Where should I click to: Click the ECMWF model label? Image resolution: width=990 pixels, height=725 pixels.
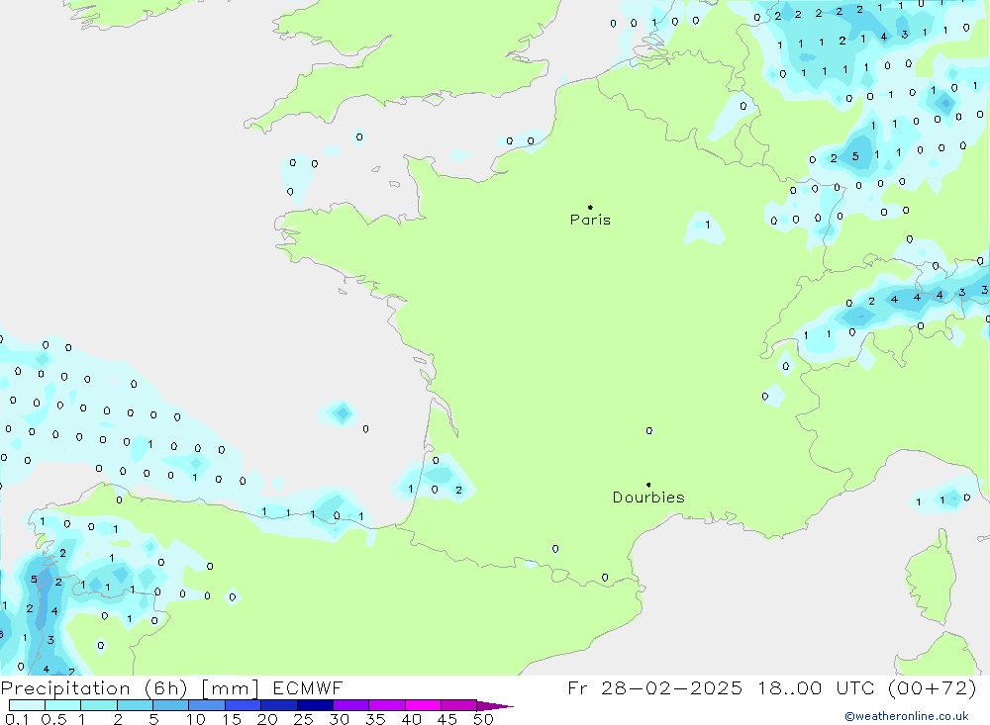(308, 687)
